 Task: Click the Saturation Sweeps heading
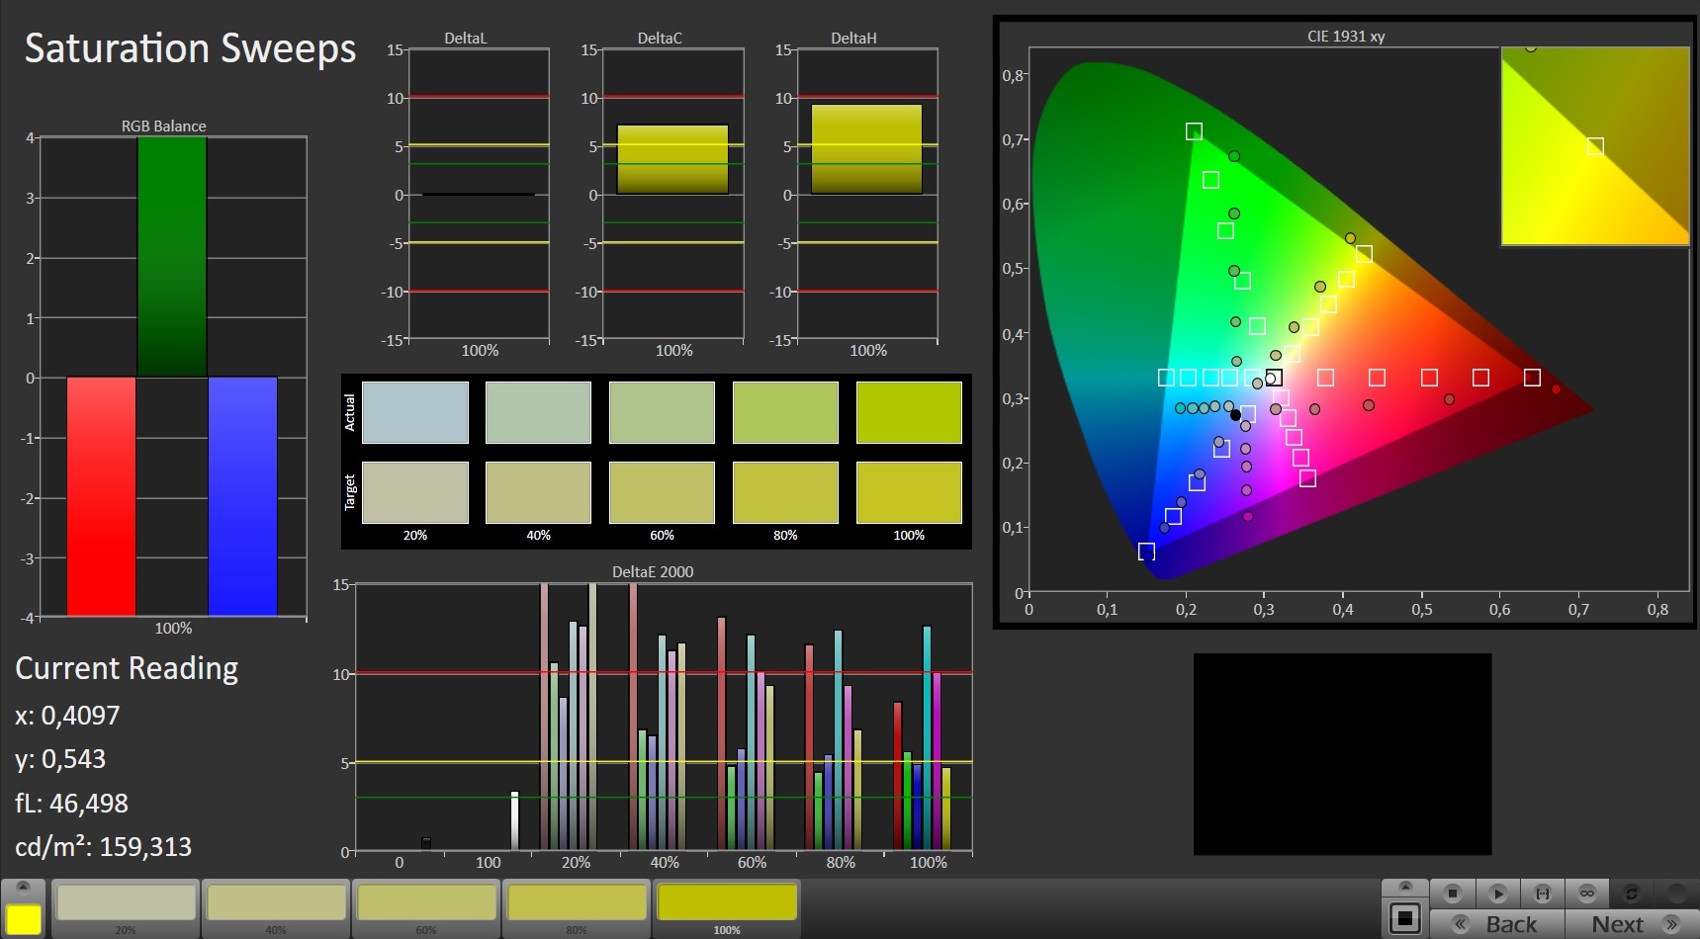pyautogui.click(x=190, y=48)
